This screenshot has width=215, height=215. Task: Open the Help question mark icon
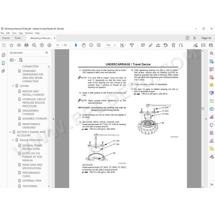click(187, 38)
